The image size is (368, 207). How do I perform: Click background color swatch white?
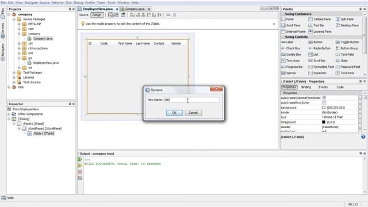click(324, 108)
